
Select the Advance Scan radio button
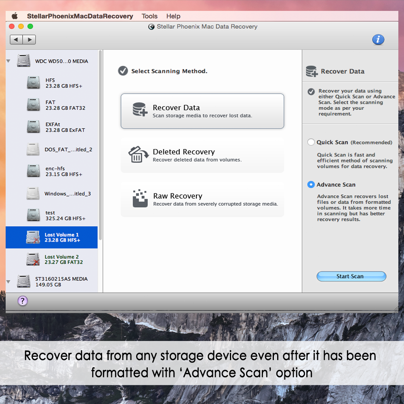point(311,185)
